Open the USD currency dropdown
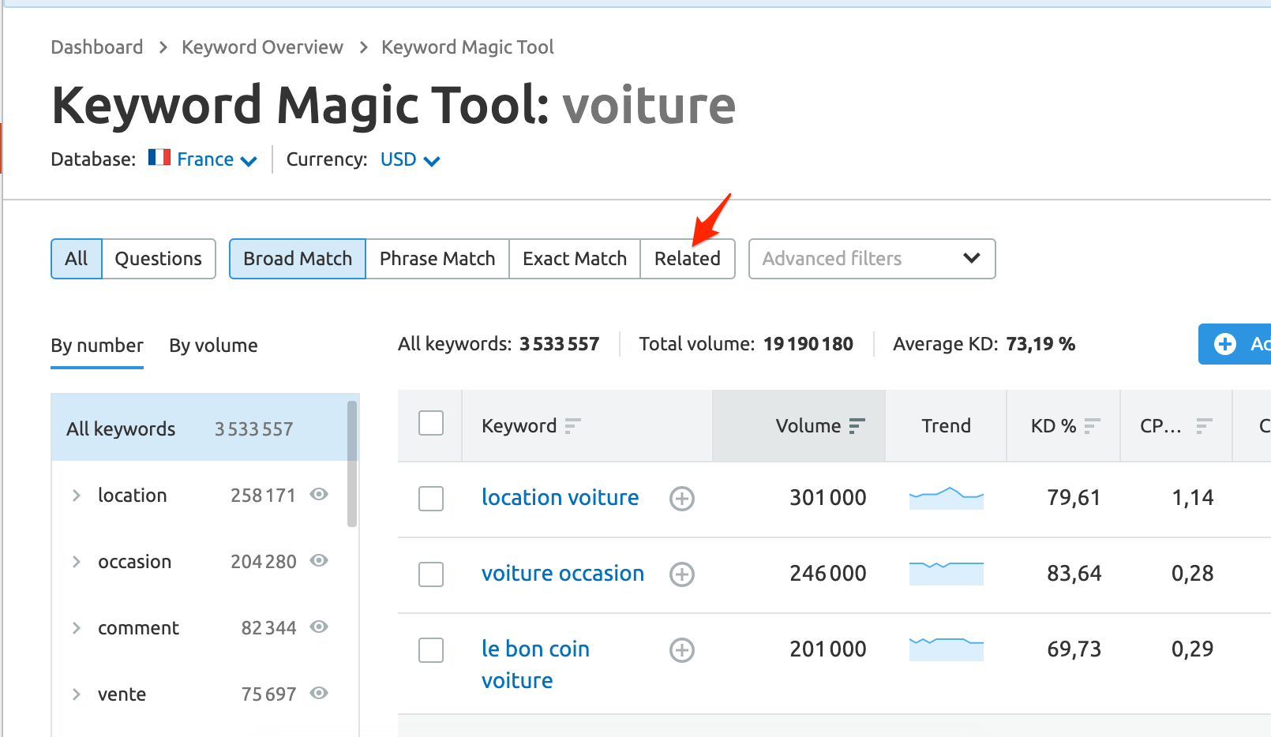This screenshot has width=1271, height=737. (x=410, y=160)
